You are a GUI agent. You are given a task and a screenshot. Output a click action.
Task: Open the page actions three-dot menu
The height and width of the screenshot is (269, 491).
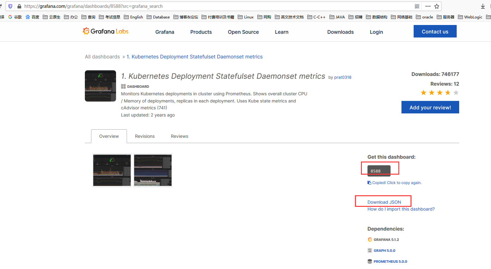click(x=428, y=6)
